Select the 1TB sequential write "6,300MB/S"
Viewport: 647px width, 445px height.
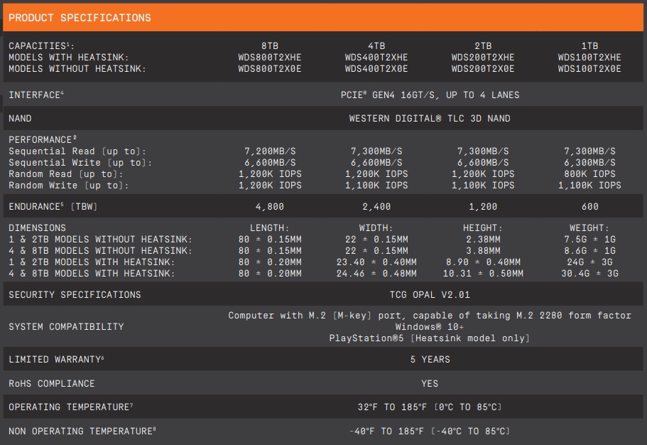pos(589,163)
